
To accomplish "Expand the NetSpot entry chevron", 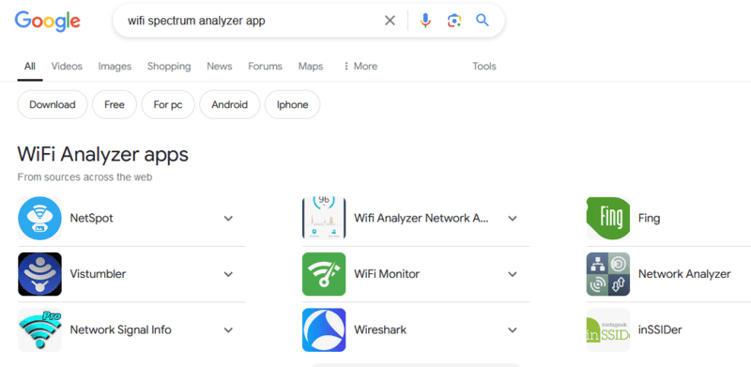I will click(x=228, y=219).
